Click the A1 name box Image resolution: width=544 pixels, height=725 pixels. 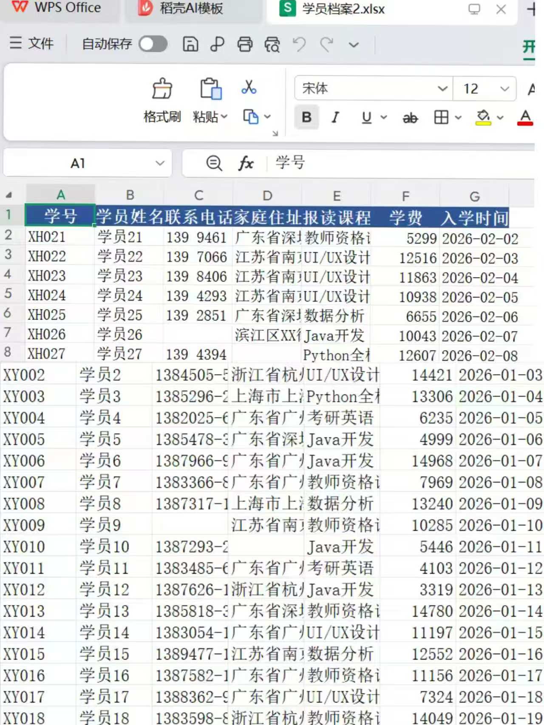pos(78,163)
